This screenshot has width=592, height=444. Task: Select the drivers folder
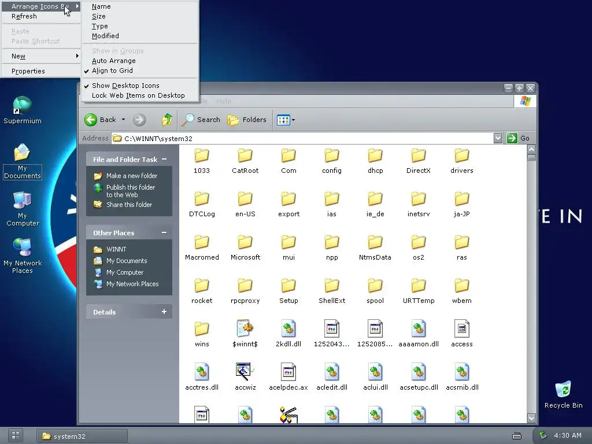462,161
